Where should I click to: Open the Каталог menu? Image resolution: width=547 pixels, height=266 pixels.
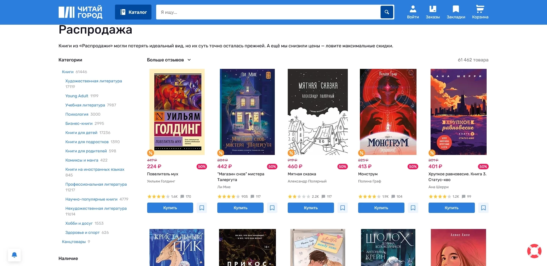coord(133,12)
